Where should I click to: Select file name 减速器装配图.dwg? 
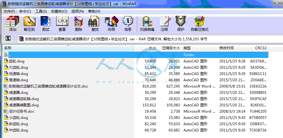[24, 105]
